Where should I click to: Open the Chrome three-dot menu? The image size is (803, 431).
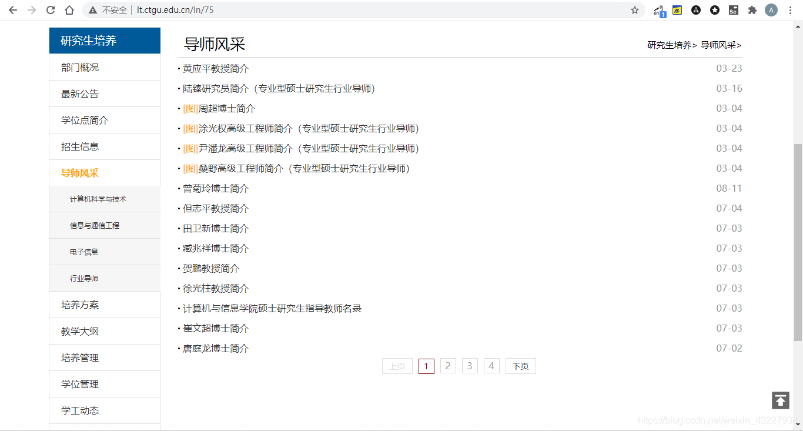click(790, 10)
